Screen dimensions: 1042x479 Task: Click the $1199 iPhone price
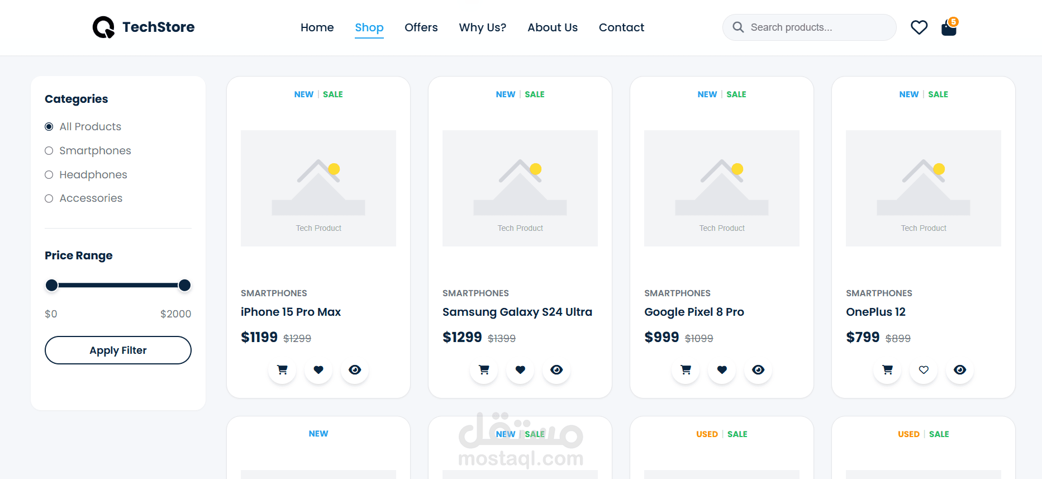[259, 337]
